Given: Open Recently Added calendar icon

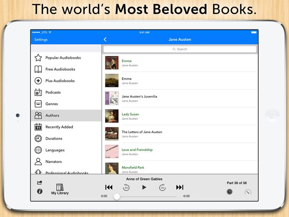Looking at the screenshot, I should pyautogui.click(x=38, y=127).
